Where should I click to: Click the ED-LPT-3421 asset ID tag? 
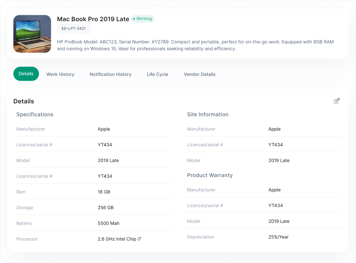[74, 29]
